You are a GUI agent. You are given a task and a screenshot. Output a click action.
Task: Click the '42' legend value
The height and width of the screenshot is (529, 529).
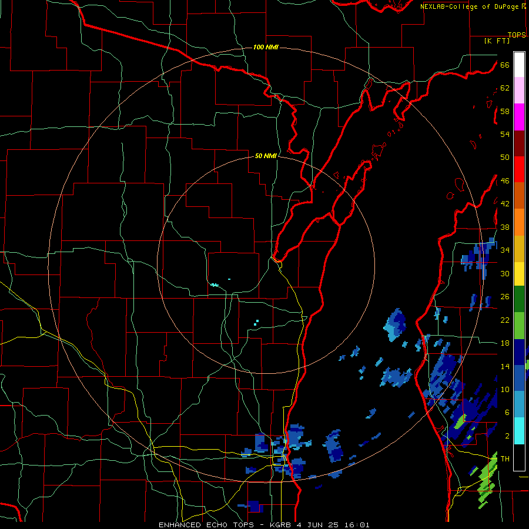505,204
